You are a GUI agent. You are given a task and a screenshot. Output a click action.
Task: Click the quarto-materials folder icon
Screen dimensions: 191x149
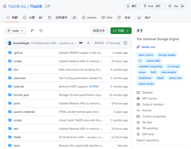(x=10, y=112)
